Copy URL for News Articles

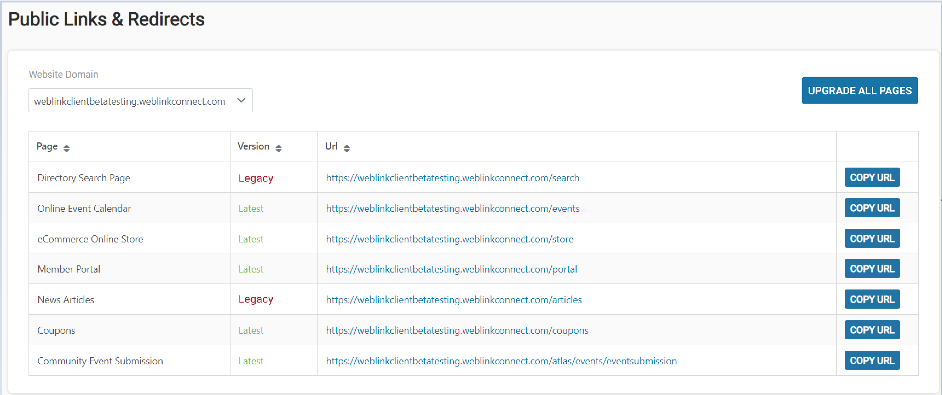(x=872, y=299)
